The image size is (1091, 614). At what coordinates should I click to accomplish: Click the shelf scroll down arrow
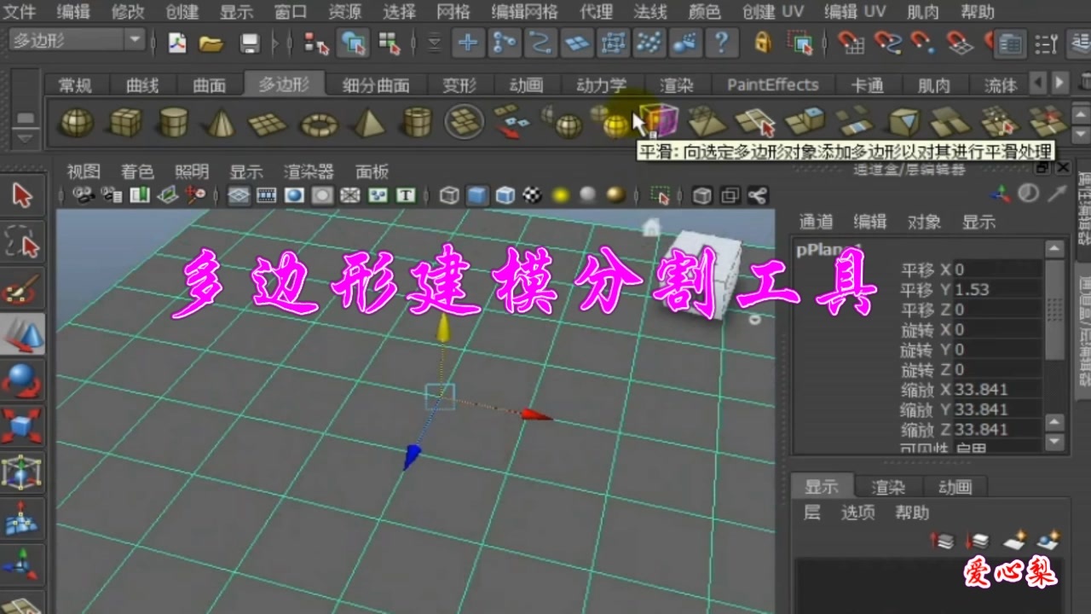pyautogui.click(x=1080, y=135)
